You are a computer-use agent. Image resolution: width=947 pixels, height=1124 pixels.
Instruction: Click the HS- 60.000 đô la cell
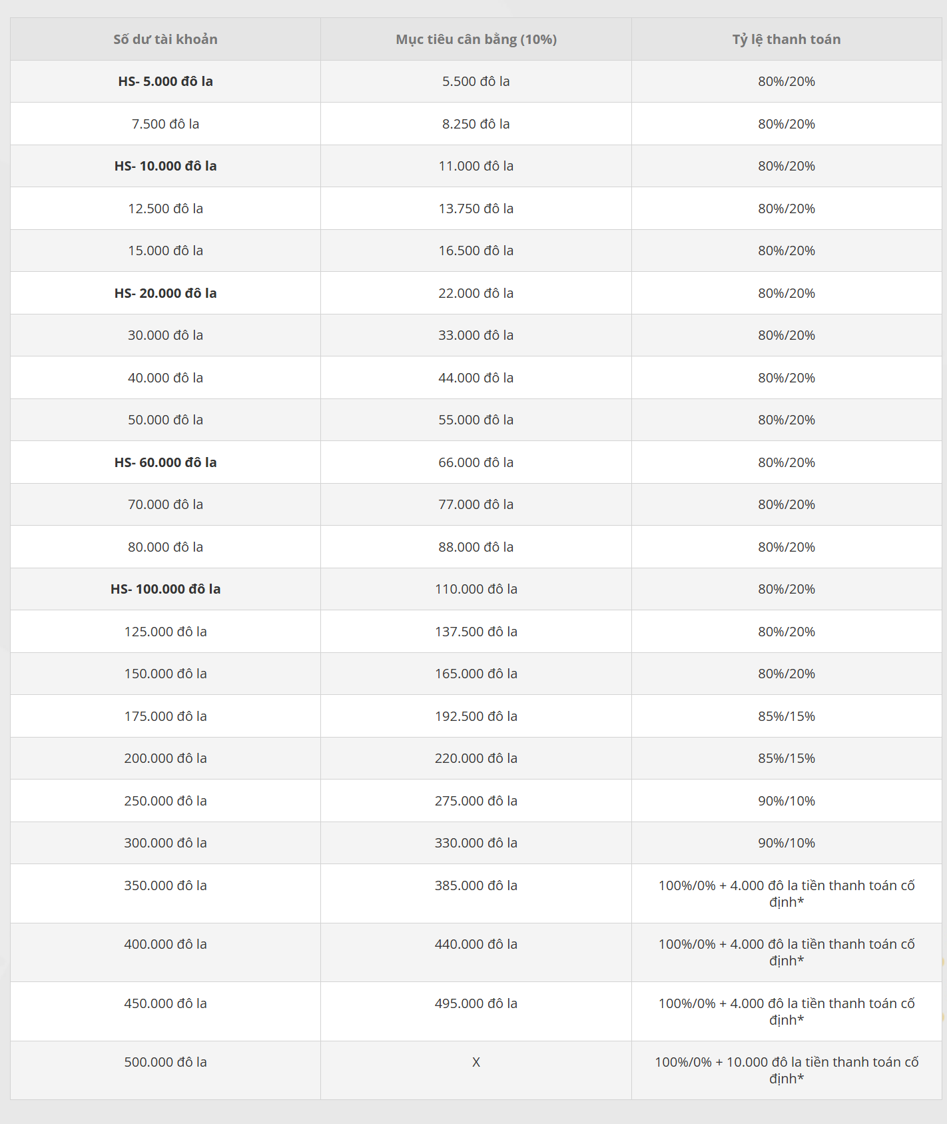[165, 462]
